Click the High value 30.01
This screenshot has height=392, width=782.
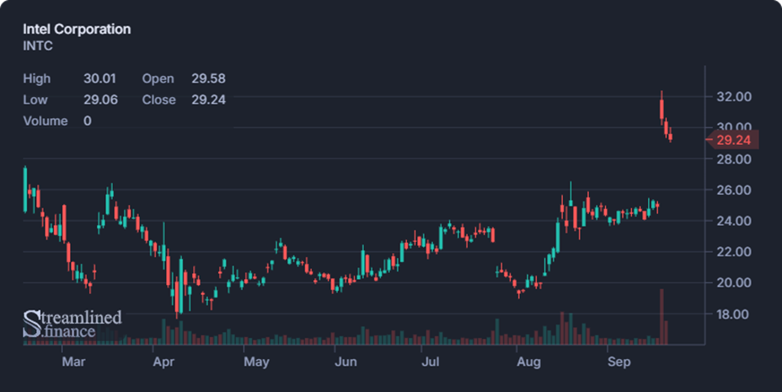pyautogui.click(x=99, y=78)
